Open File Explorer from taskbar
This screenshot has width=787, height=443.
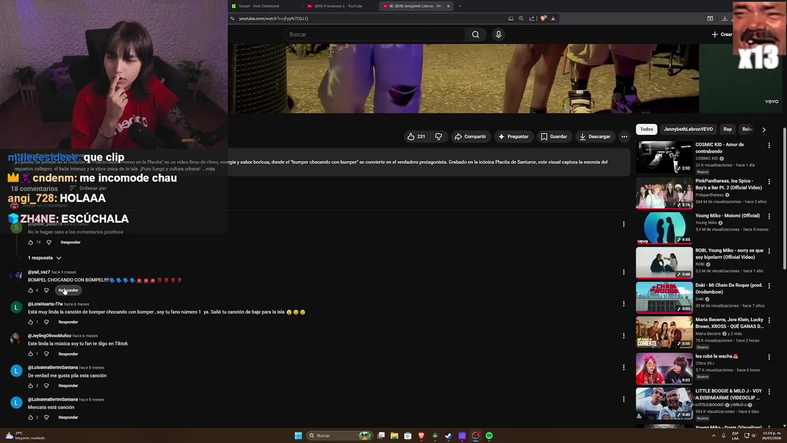[394, 436]
